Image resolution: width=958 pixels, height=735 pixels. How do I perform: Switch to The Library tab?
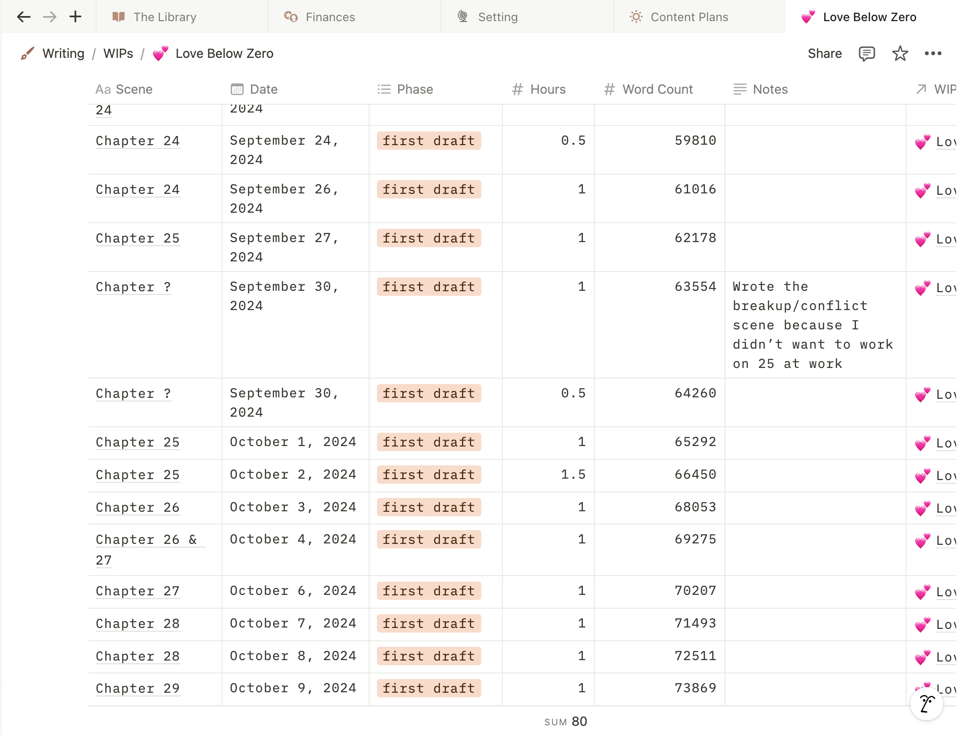coord(165,17)
